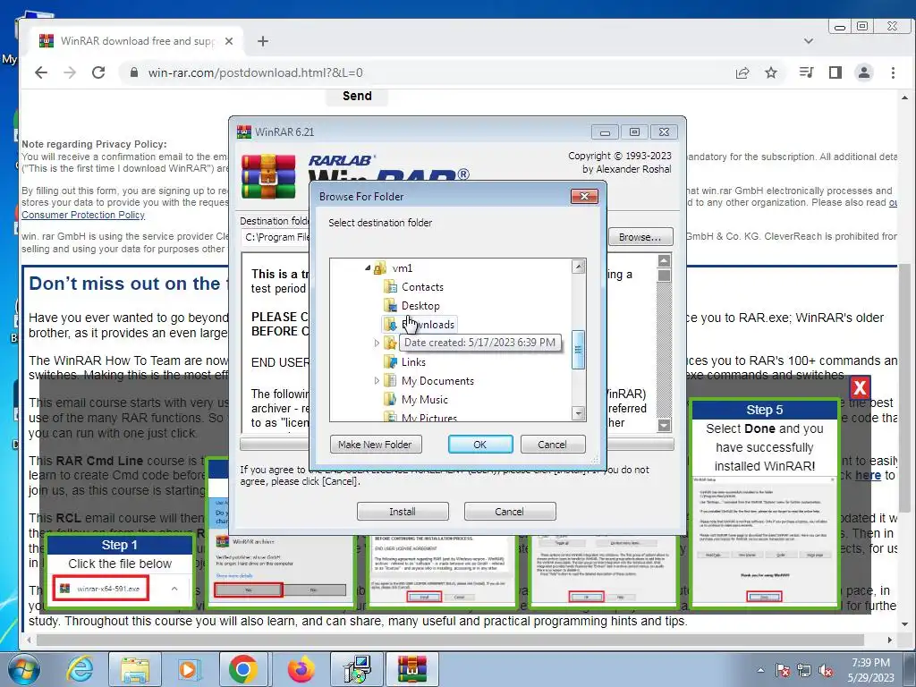
Task: Click the Destination folder path field
Action: (276, 237)
